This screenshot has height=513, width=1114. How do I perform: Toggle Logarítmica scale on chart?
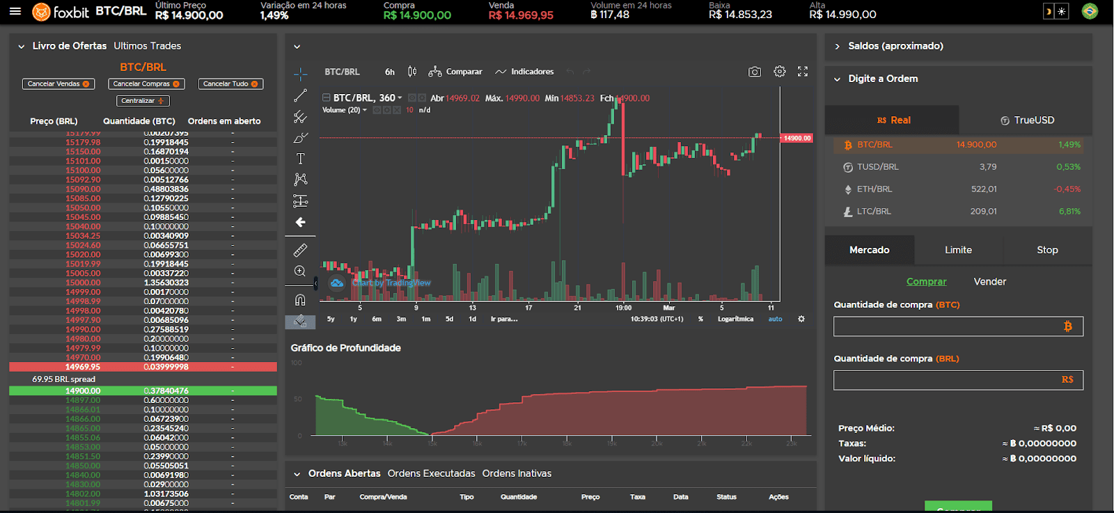[x=735, y=319]
